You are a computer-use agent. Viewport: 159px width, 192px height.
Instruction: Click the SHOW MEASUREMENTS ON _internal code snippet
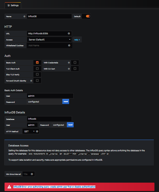click(x=43, y=154)
